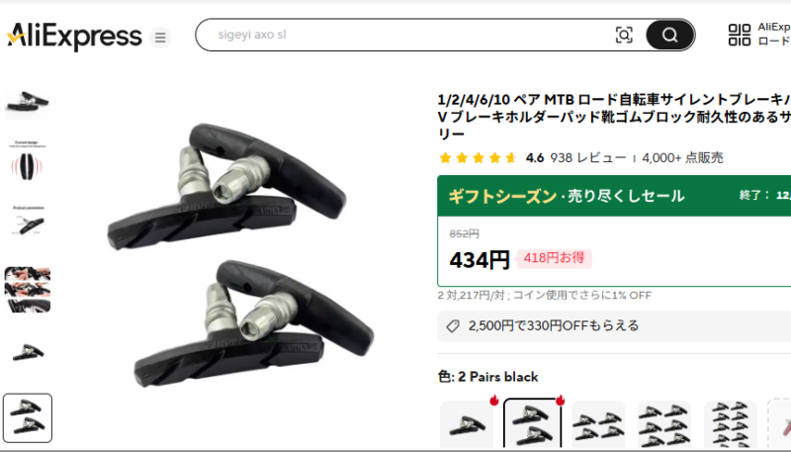Select the 1 Pair black color option
The image size is (791, 452).
(x=467, y=424)
